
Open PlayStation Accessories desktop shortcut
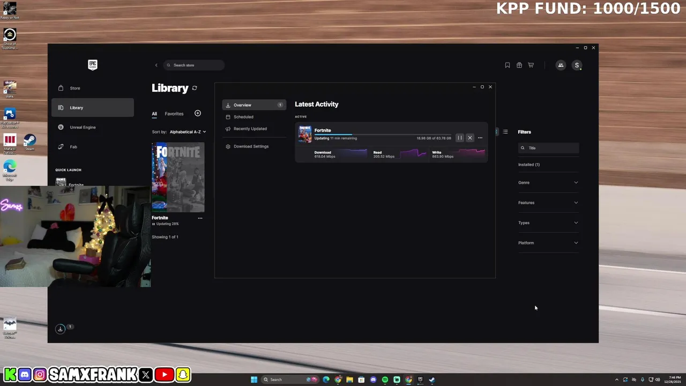10,117
